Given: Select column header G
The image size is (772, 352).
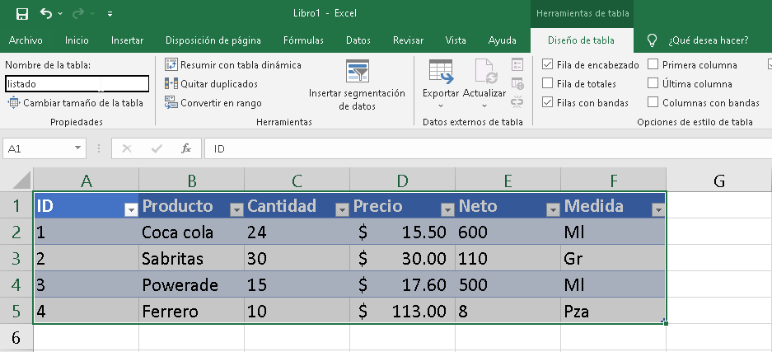Looking at the screenshot, I should [718, 181].
